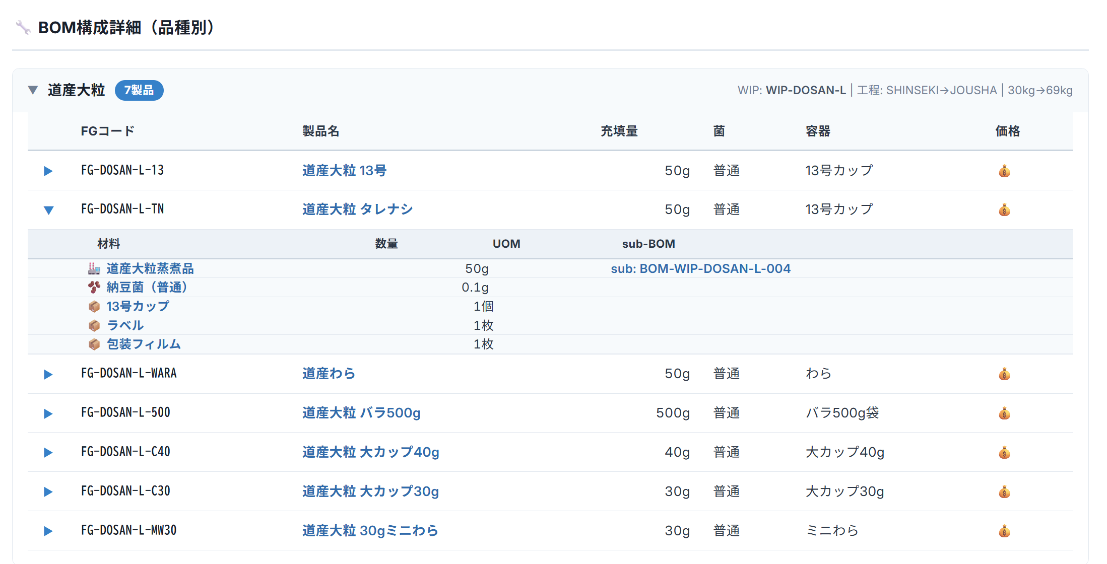This screenshot has height=564, width=1107.
Task: Click money bag icon for 大カップ30g row
Action: pos(1004,492)
